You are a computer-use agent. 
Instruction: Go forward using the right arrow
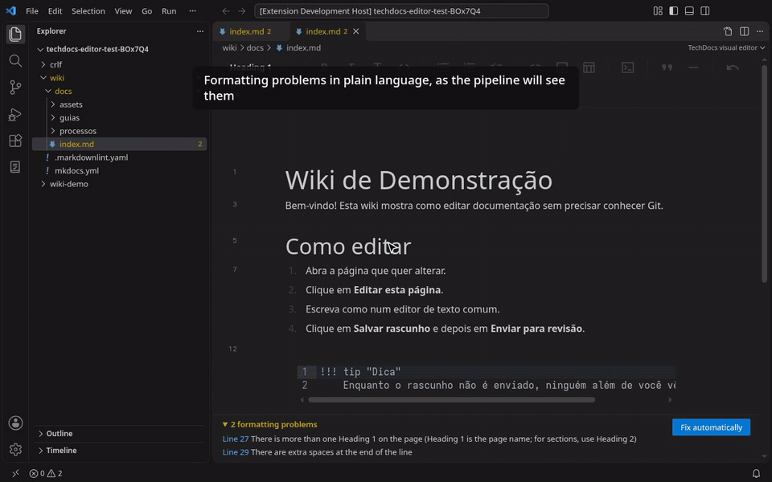(x=241, y=10)
